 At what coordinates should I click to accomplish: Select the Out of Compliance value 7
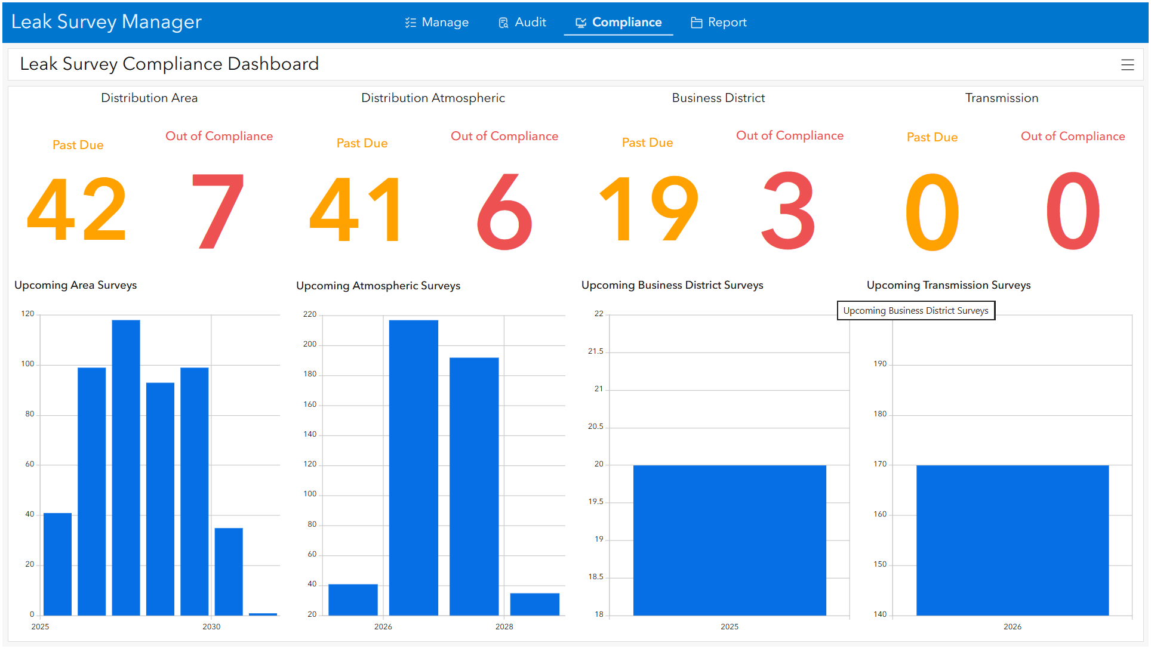(218, 210)
